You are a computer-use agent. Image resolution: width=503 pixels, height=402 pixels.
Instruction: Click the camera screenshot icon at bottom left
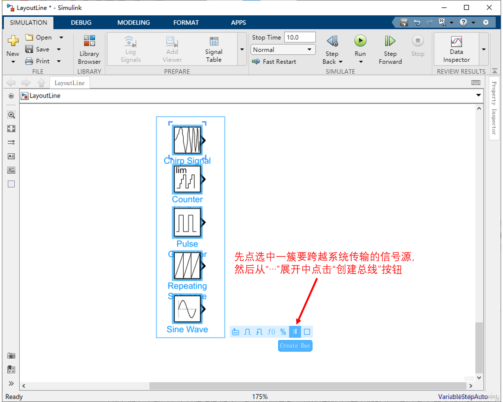pos(11,355)
